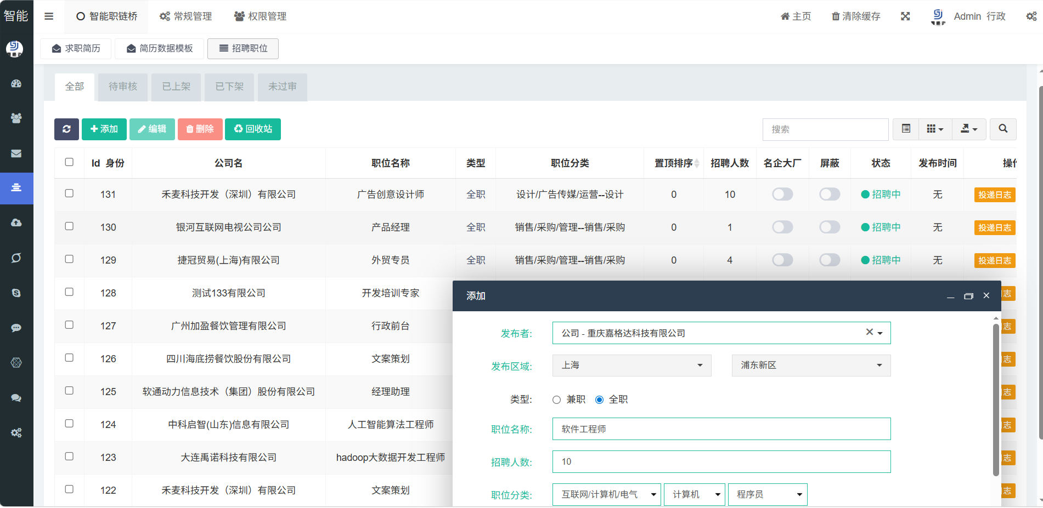
Task: Click the refresh table icon button
Action: [66, 129]
